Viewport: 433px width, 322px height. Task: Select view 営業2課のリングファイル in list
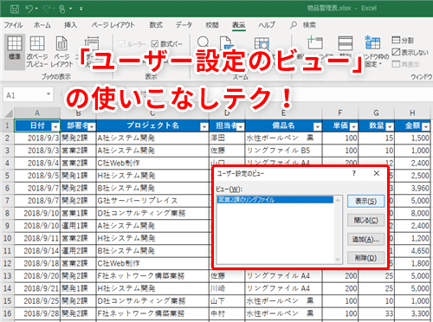(275, 200)
